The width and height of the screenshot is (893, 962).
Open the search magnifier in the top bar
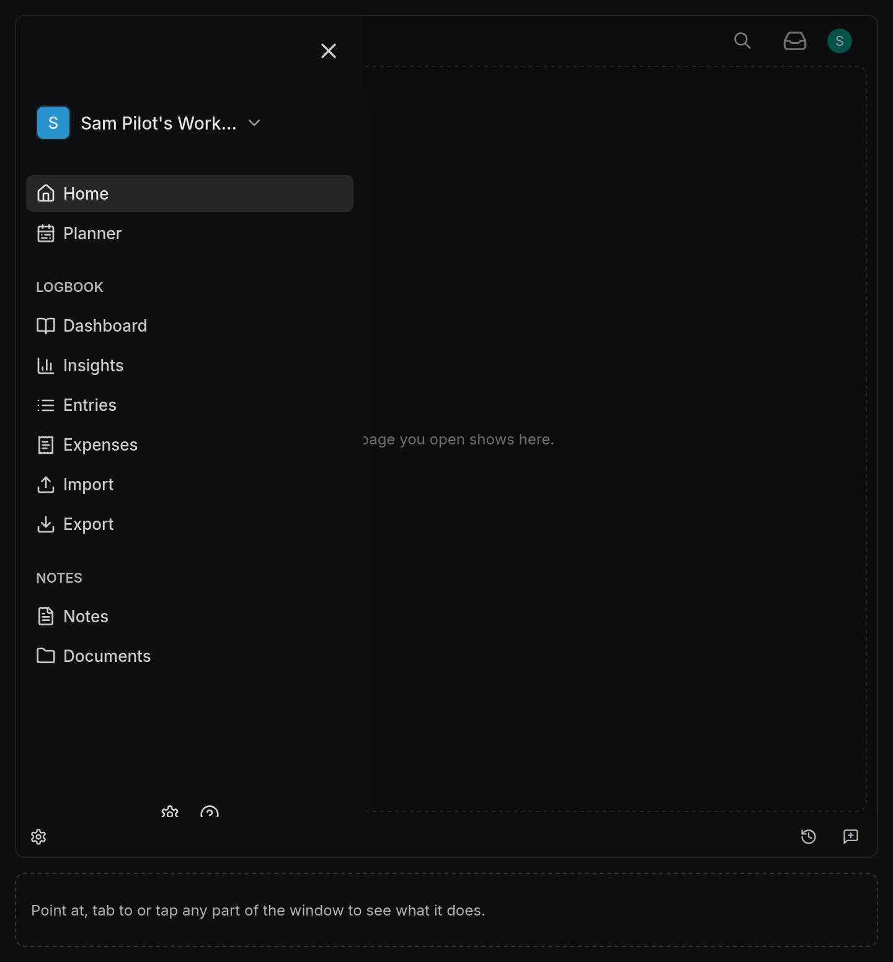(x=742, y=41)
